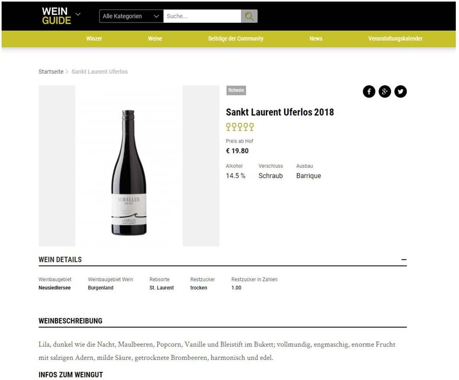
Task: Go to Beiträge der Community
Action: 236,38
